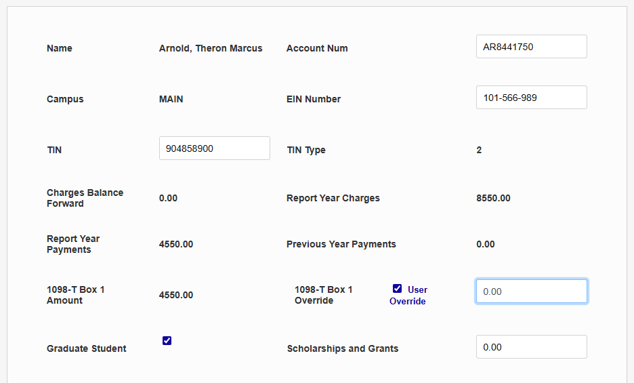
Task: Select the 1098-T Box 1 Override amount field
Action: [531, 291]
